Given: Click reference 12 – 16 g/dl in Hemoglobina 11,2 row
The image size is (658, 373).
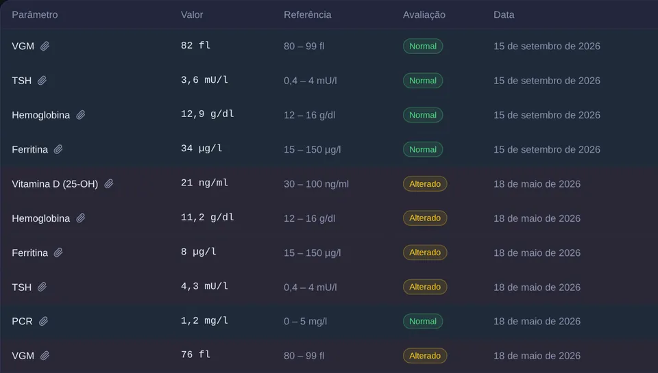Looking at the screenshot, I should click(309, 218).
